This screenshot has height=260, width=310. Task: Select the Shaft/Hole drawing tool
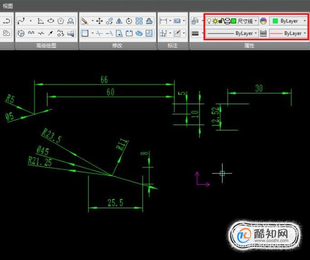click(70, 34)
